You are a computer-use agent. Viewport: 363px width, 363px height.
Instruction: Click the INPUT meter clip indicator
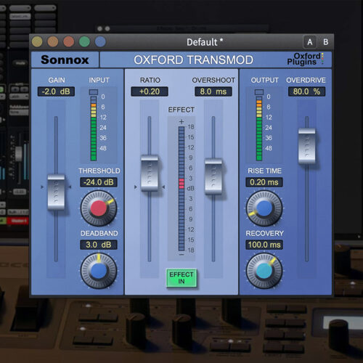(x=94, y=92)
